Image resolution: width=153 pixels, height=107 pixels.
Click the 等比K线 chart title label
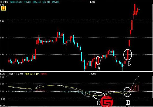[4, 2]
